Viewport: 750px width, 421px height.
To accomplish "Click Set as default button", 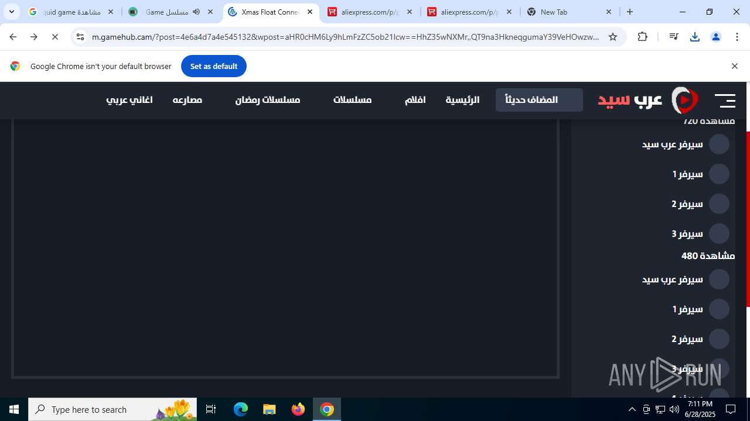I will [214, 66].
